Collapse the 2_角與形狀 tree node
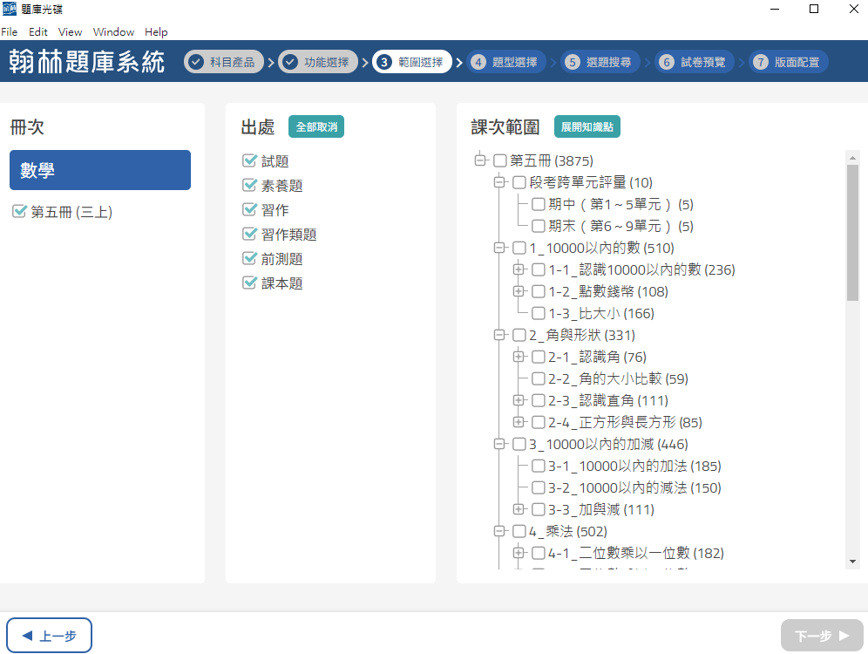868x654 pixels. point(499,335)
